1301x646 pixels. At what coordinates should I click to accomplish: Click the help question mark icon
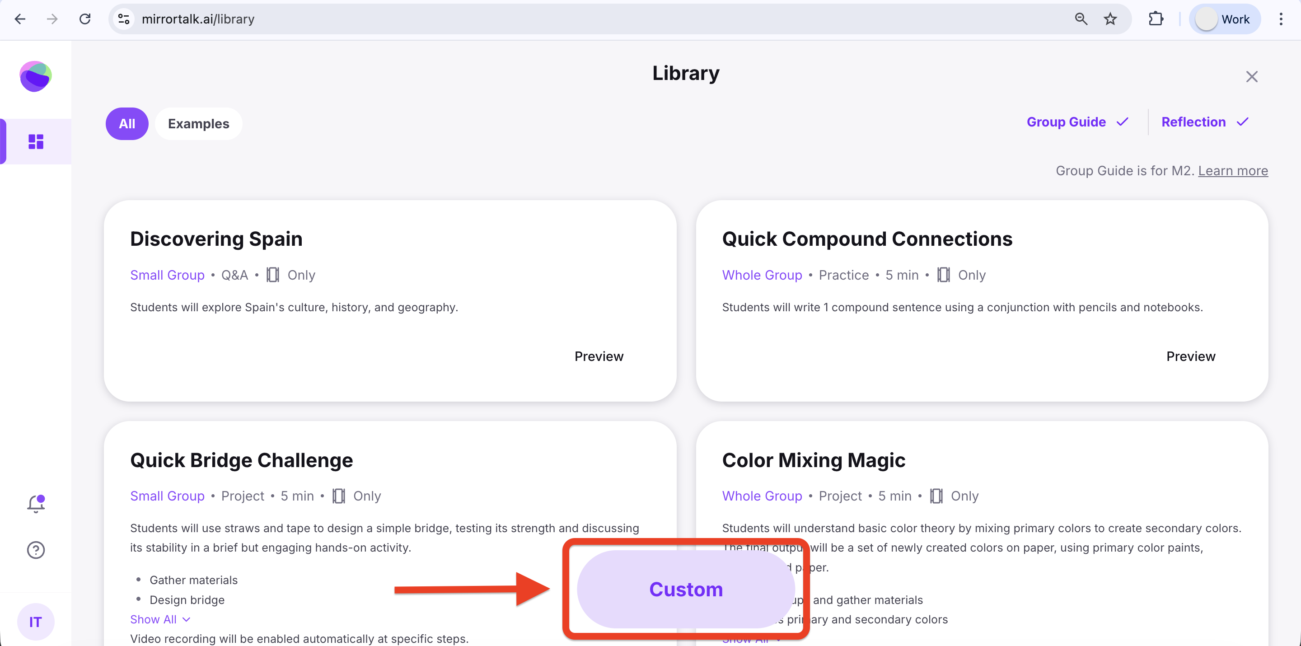[35, 549]
